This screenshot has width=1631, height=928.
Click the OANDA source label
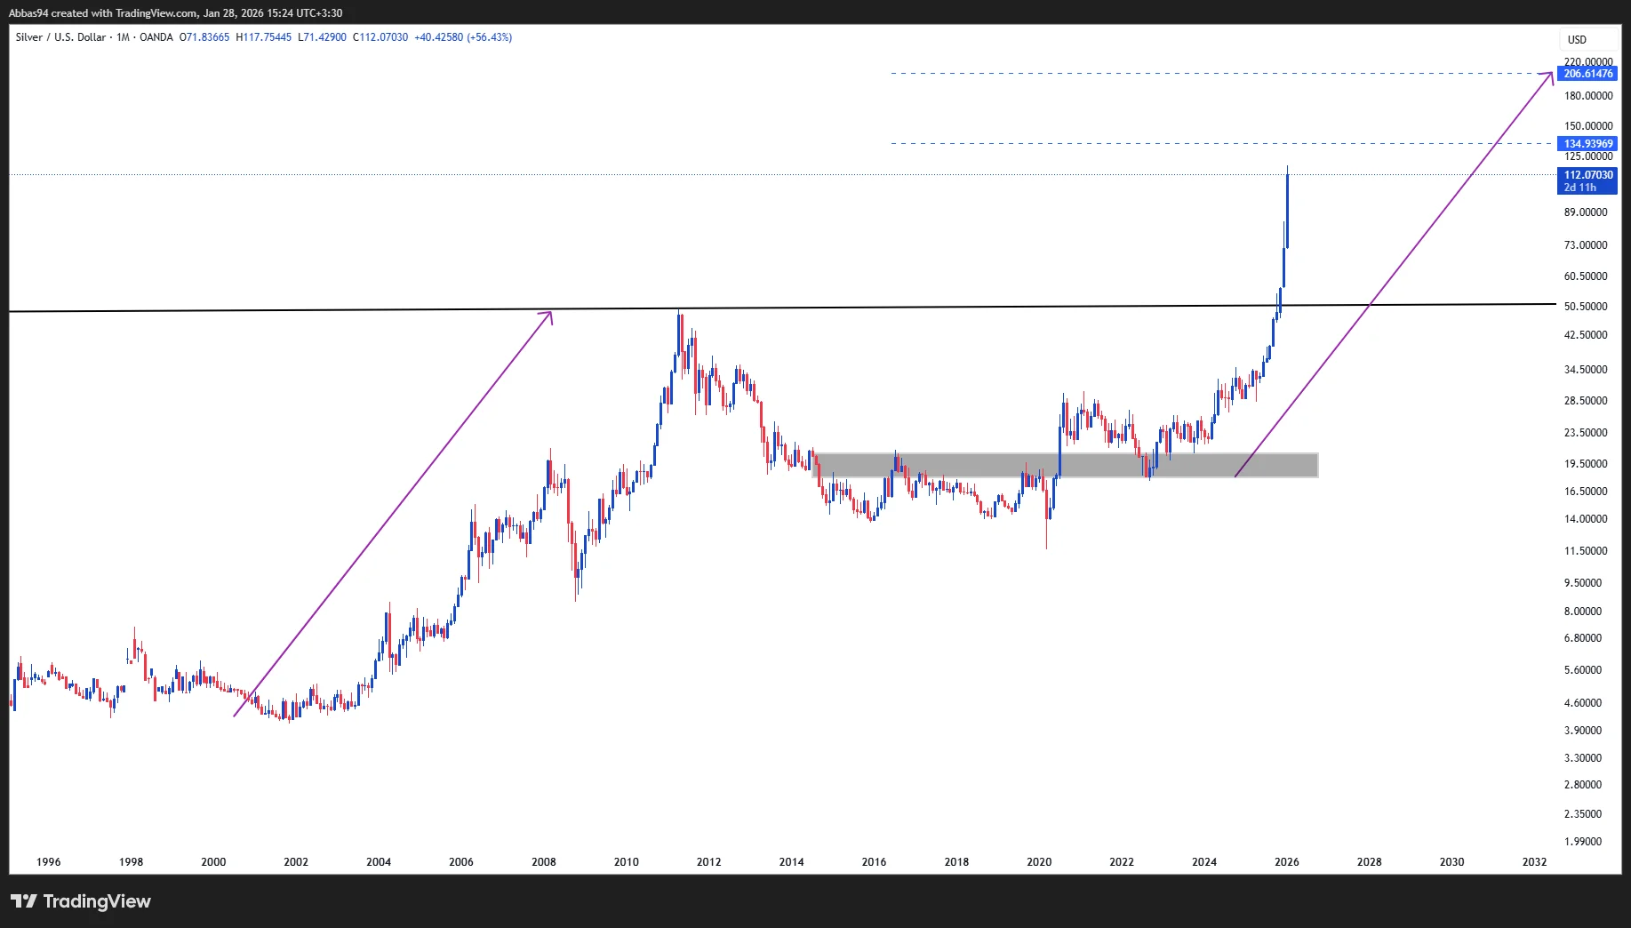[x=156, y=37]
